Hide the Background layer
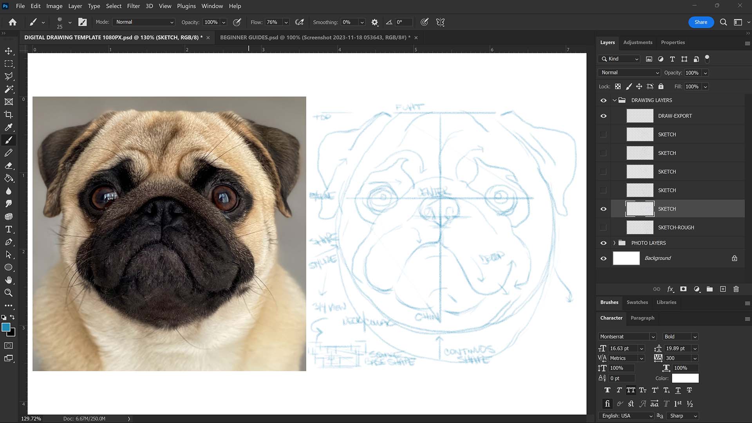Image resolution: width=752 pixels, height=423 pixels. (604, 258)
